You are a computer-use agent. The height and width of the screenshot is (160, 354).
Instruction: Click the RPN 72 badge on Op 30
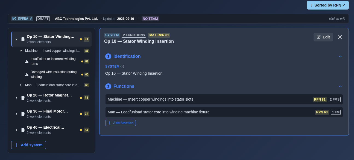click(86, 114)
